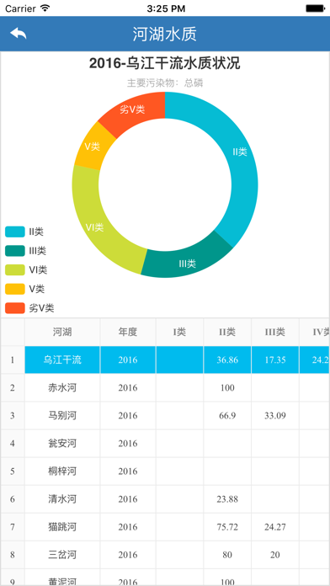Tap the Wi-Fi status icon
Image resolution: width=330 pixels, height=586 pixels.
pos(45,8)
